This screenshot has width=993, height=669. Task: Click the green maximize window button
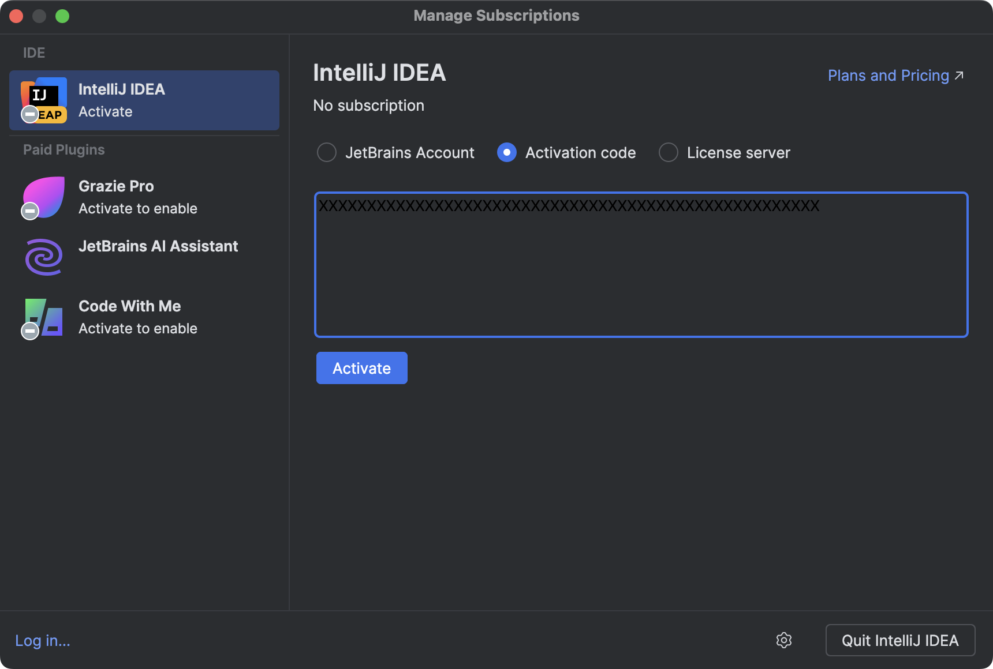click(x=63, y=16)
